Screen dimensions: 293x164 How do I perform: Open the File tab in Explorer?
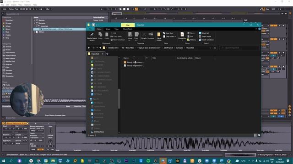pyautogui.click(x=90, y=29)
